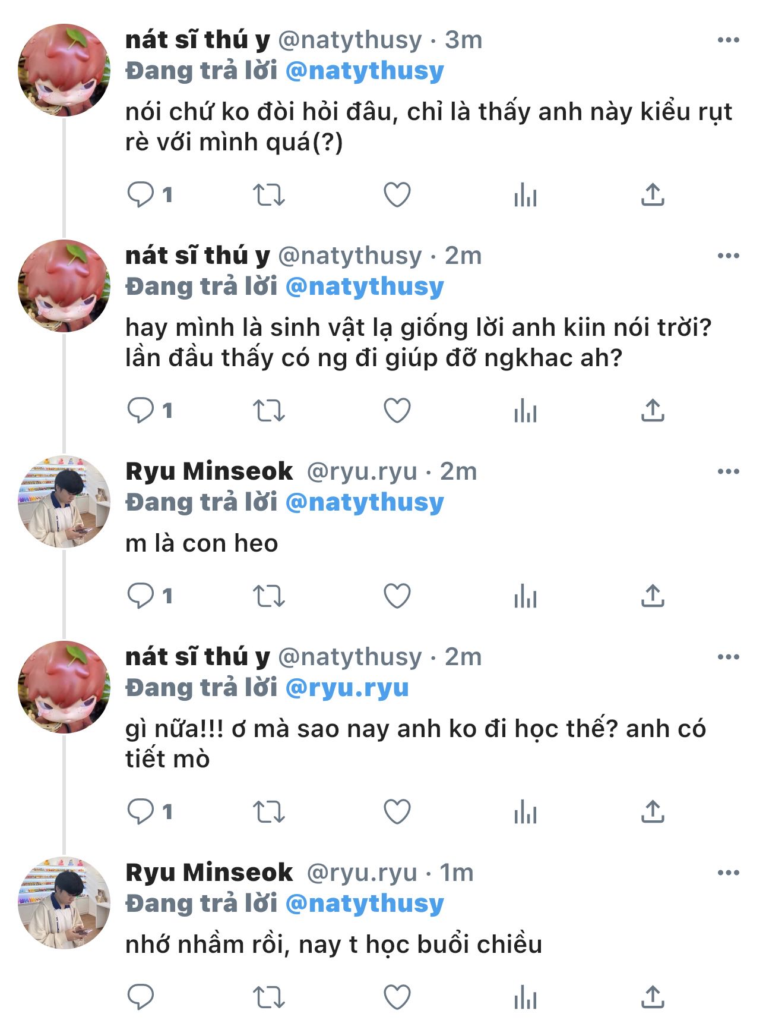Screen dimensions: 766x1023
Task: View analytics of "m là con heo" tweet
Action: [x=526, y=596]
